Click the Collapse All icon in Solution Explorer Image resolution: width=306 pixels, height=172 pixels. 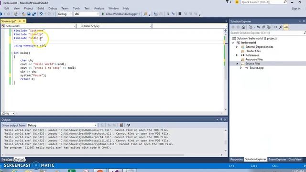coord(263,27)
